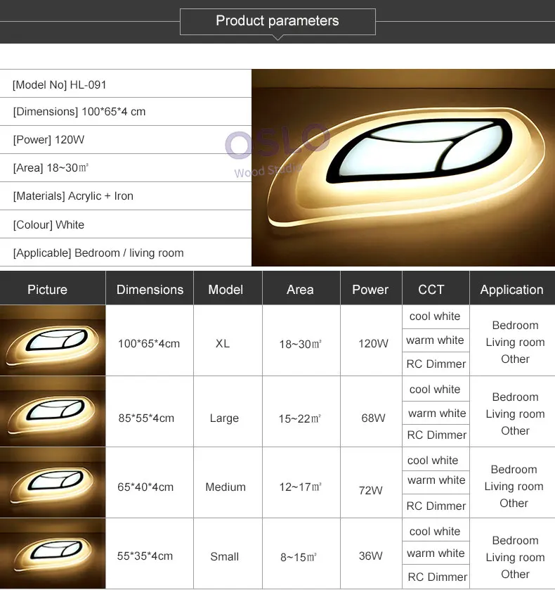Select warm white in the Small row
555x590 pixels.
pyautogui.click(x=436, y=553)
